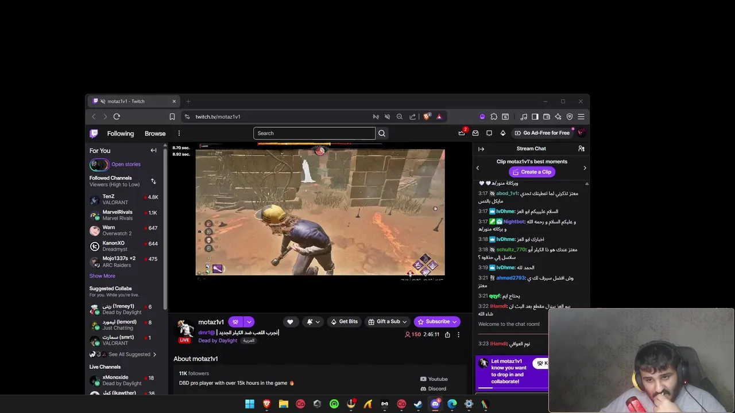The height and width of the screenshot is (413, 735).
Task: Click share stream icon
Action: (447, 334)
